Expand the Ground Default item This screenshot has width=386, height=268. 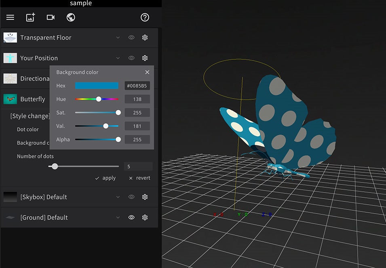pos(118,218)
